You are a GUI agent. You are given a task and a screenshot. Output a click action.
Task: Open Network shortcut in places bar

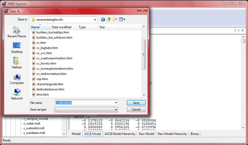(x=17, y=94)
